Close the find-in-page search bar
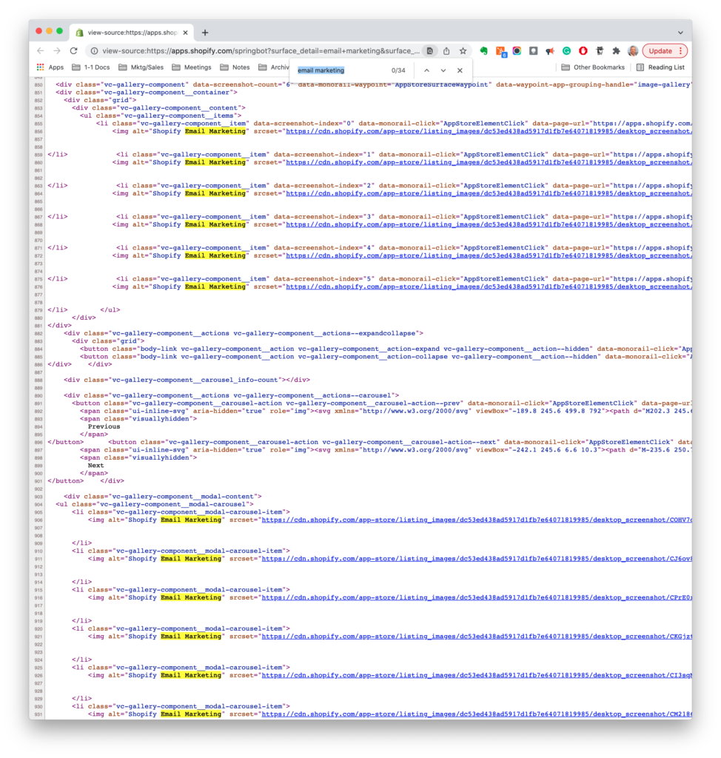The height and width of the screenshot is (758, 721). point(460,70)
